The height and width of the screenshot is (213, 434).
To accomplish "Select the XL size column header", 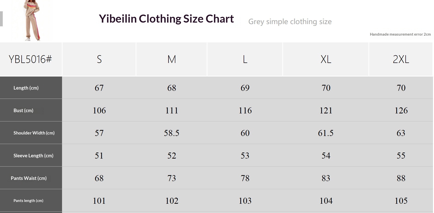I will click(x=326, y=59).
